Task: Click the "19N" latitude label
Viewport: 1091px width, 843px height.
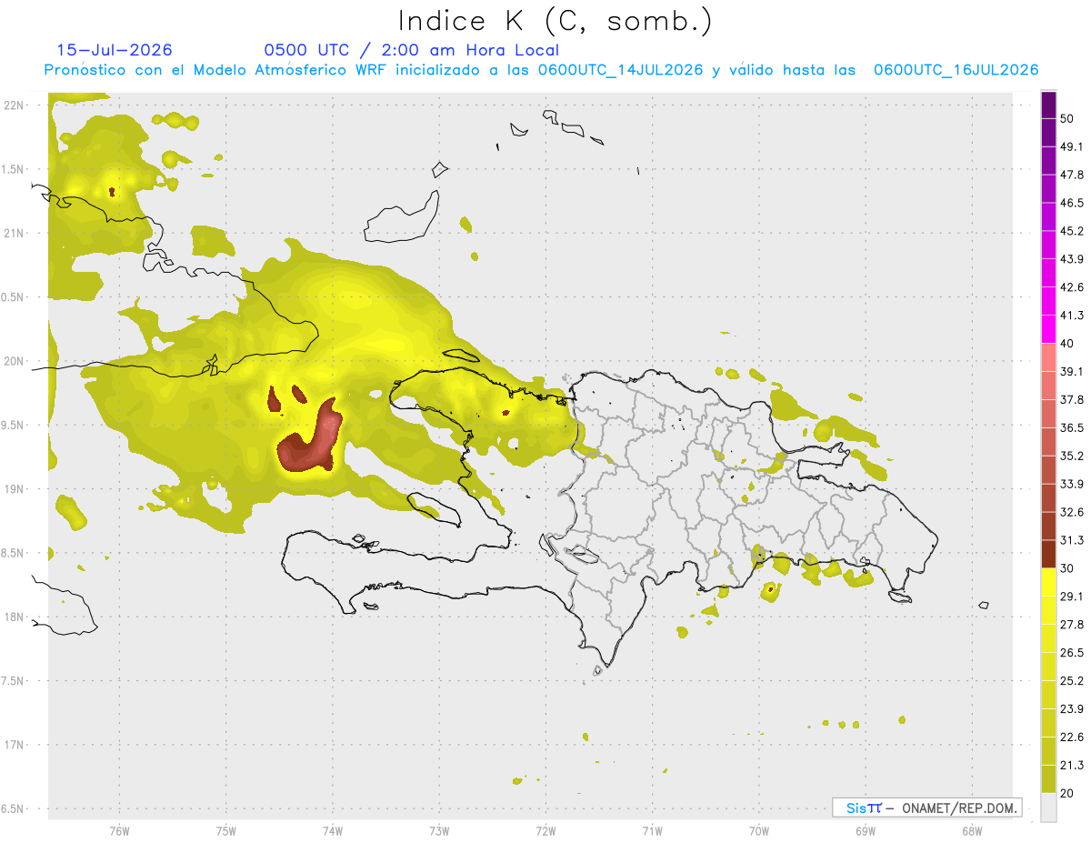Action: click(x=13, y=489)
